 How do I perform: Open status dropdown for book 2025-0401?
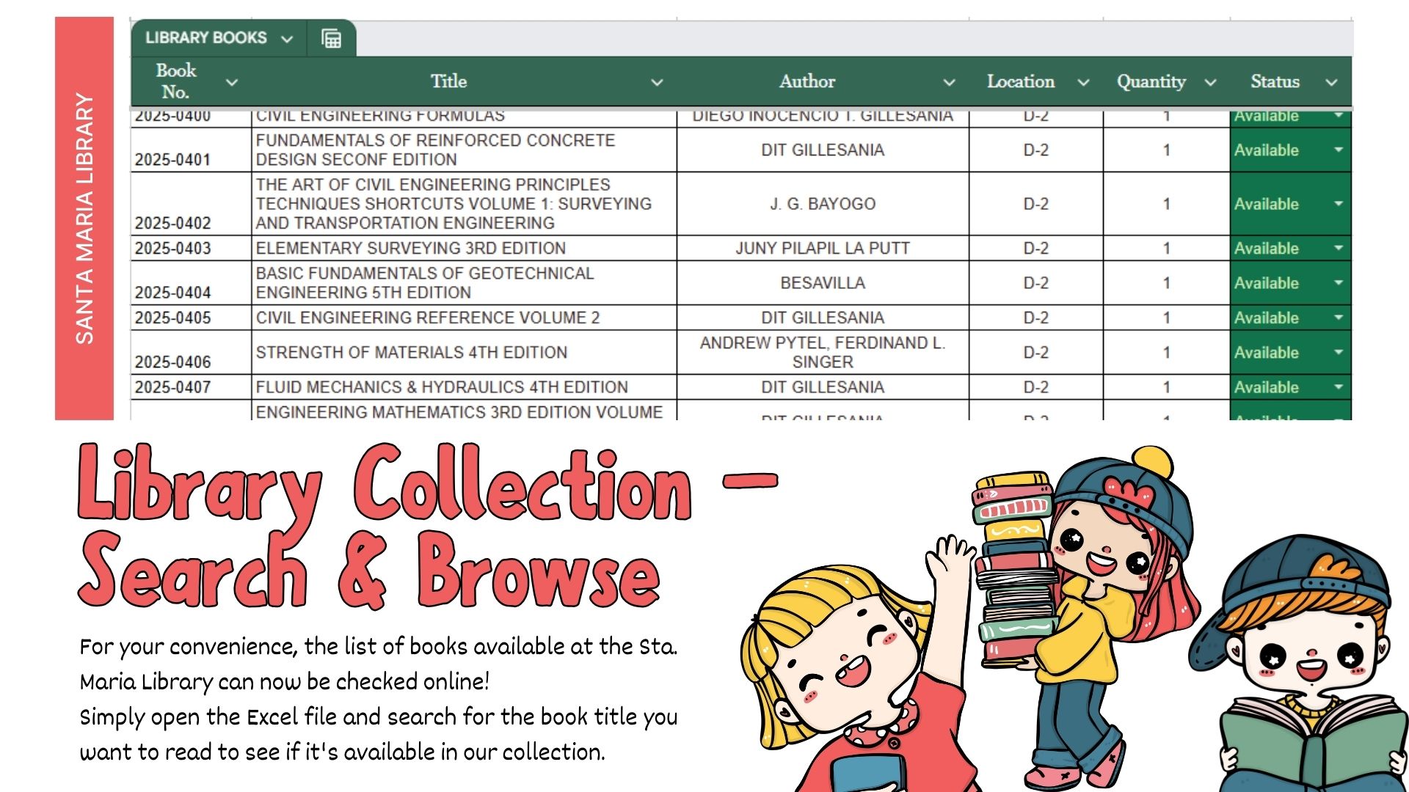tap(1339, 150)
